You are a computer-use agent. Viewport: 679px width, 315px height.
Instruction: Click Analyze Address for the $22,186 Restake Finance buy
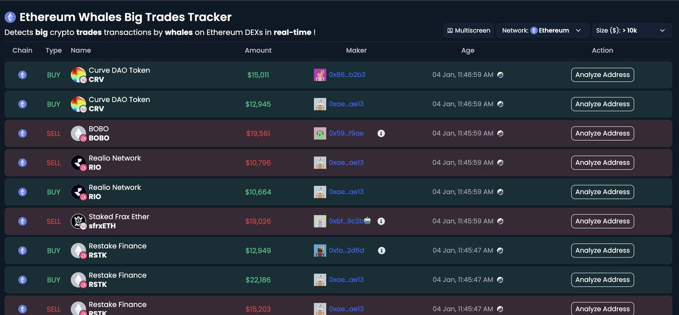pos(602,280)
